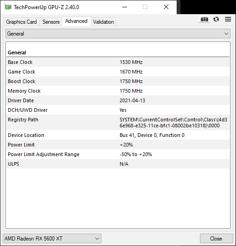Select the ULPS label
The height and width of the screenshot is (246, 236).
(14, 164)
